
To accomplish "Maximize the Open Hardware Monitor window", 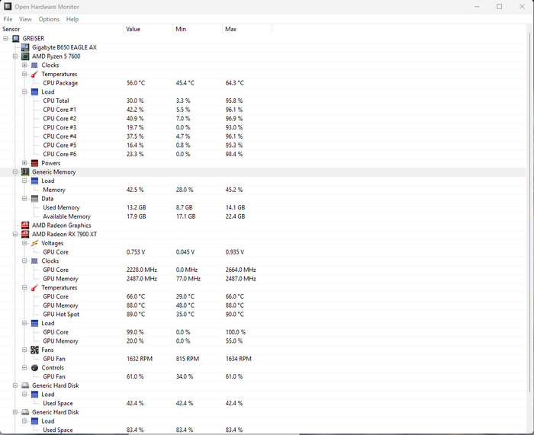I will pyautogui.click(x=499, y=6).
